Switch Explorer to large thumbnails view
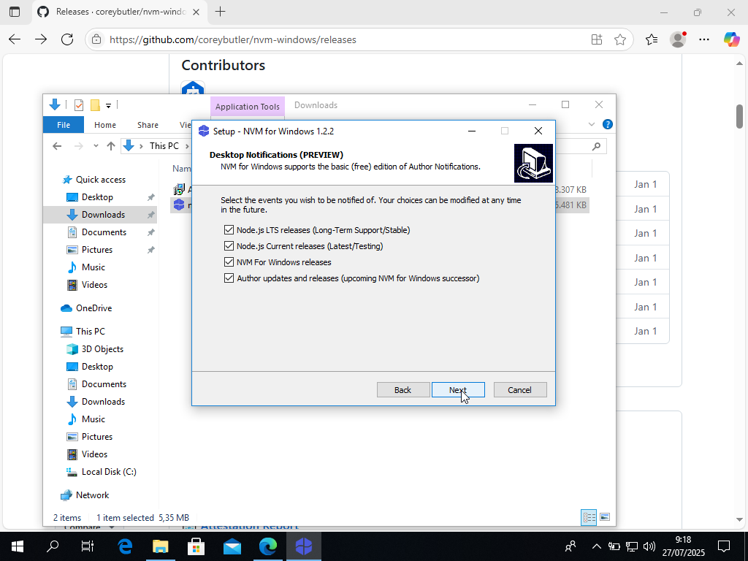 pyautogui.click(x=605, y=516)
